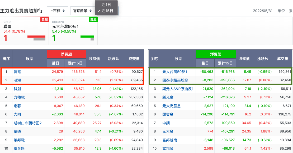
Task: Click the green 淨賣超 column header
Action: [x=216, y=54]
